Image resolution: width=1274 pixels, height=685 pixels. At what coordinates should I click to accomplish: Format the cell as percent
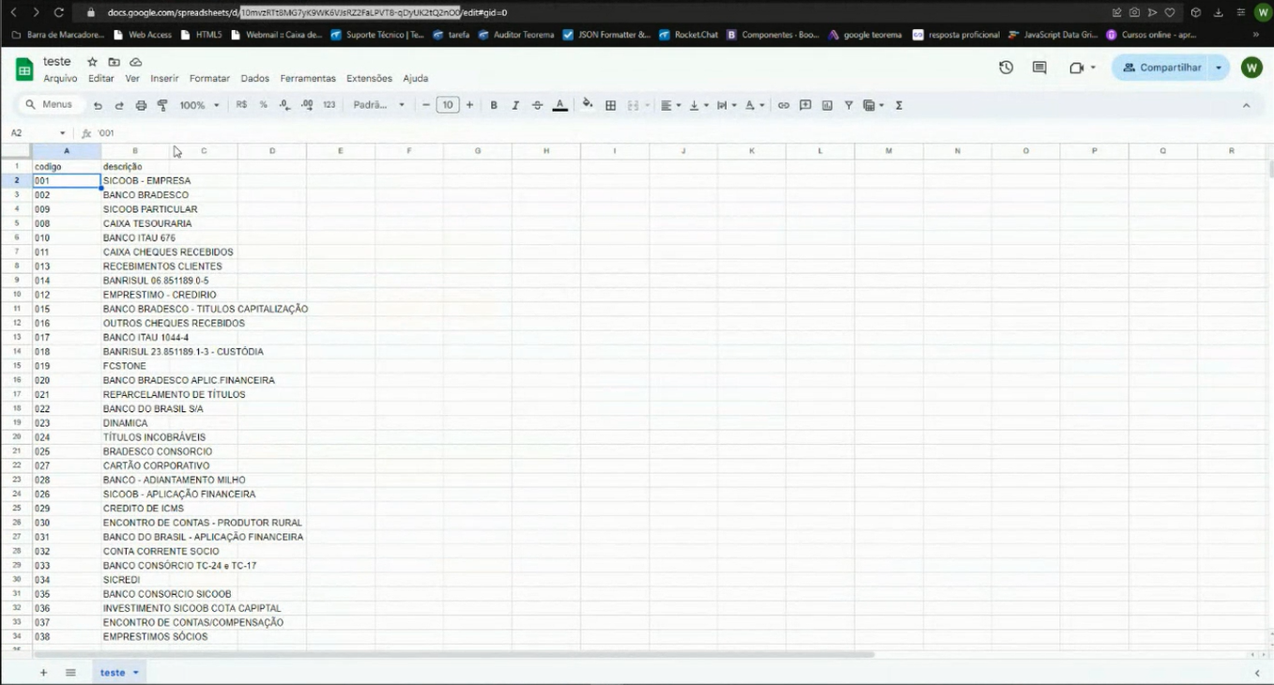263,105
